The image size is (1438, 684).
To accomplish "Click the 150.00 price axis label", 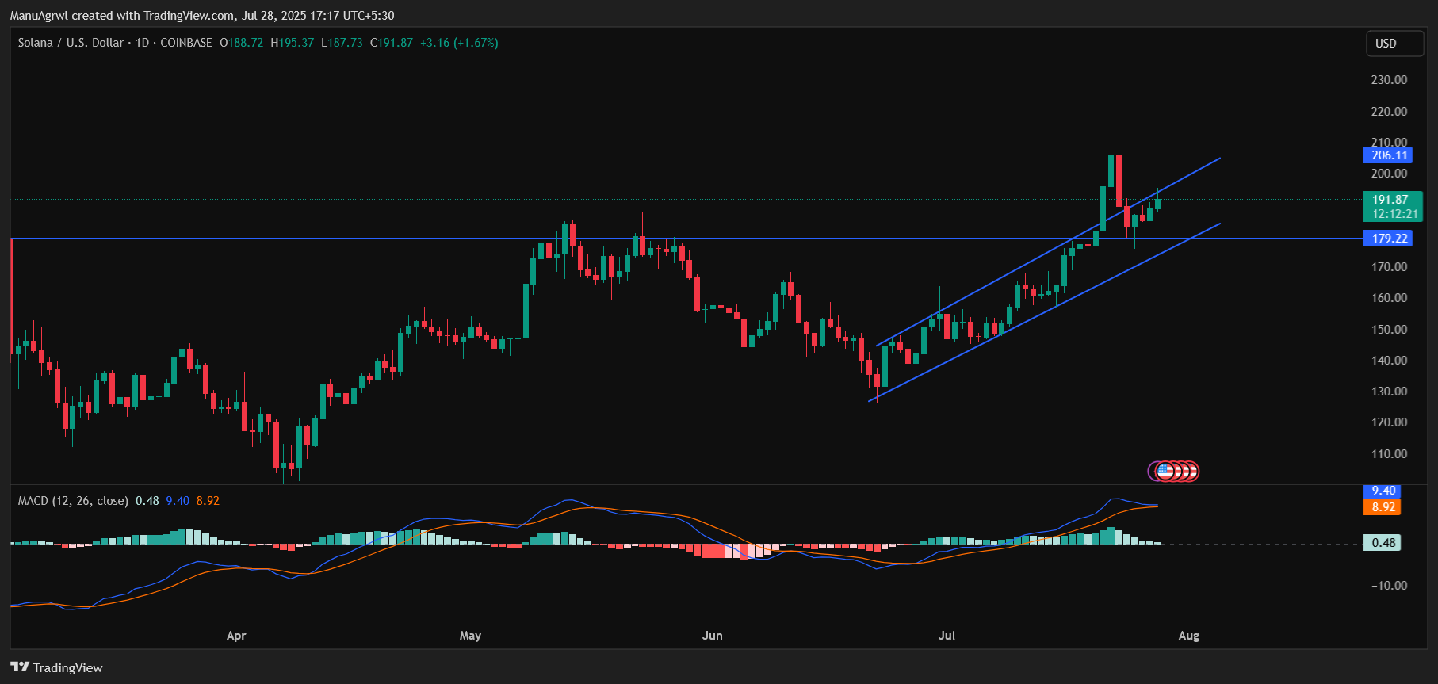I will 1389,330.
